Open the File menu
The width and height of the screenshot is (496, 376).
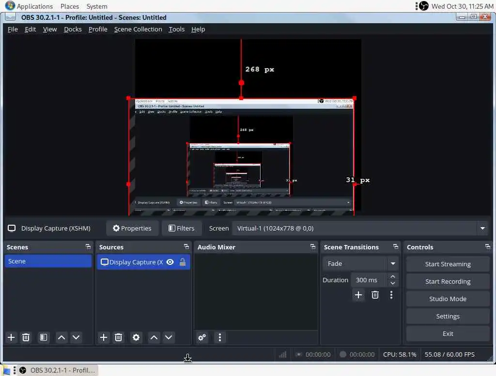tap(13, 29)
